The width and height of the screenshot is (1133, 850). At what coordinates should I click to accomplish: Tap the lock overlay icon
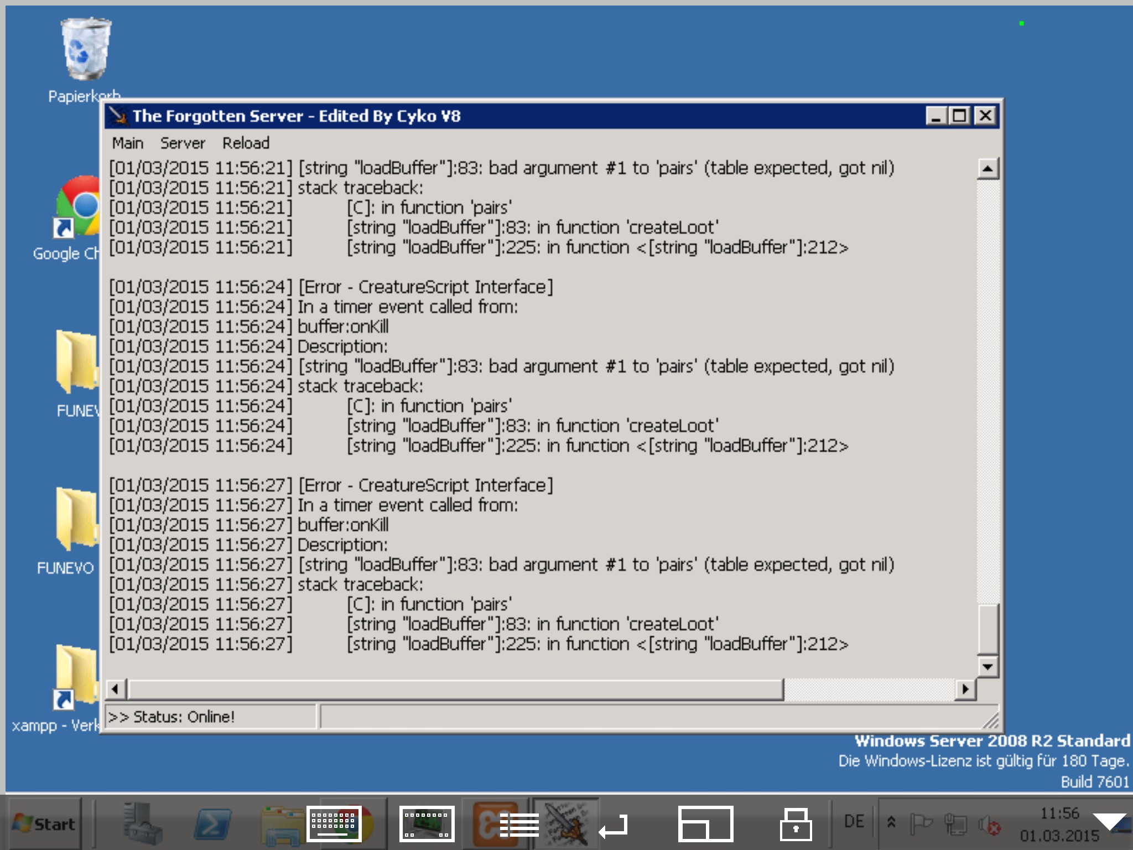tap(796, 824)
